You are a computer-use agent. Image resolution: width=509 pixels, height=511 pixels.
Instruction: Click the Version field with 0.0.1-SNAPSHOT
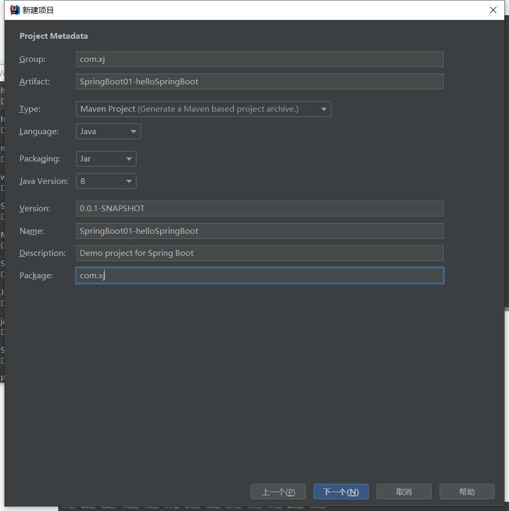coord(259,209)
